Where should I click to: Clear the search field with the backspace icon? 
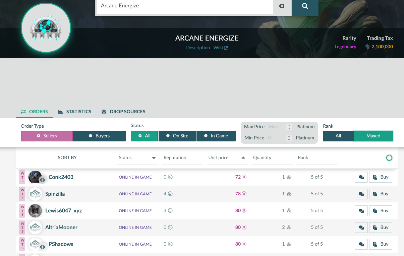282,6
